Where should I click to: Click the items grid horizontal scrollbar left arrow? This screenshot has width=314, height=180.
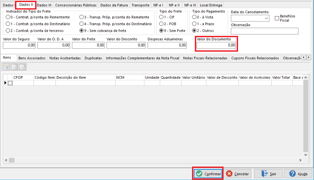[x=6, y=160]
